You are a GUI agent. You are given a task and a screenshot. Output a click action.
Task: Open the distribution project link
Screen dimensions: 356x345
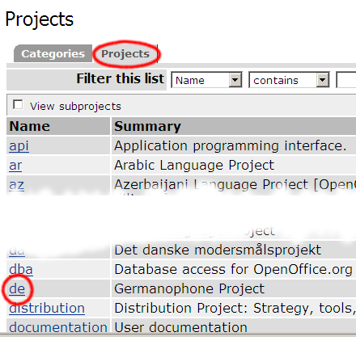click(47, 308)
